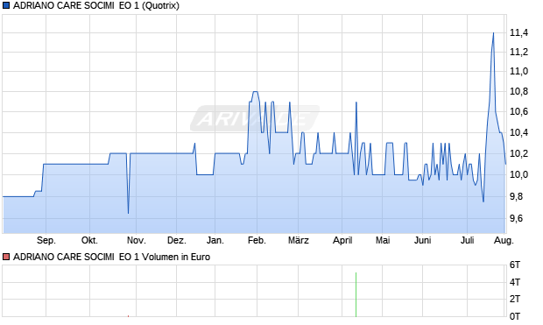Click the 'Nov.' month label

(136, 240)
